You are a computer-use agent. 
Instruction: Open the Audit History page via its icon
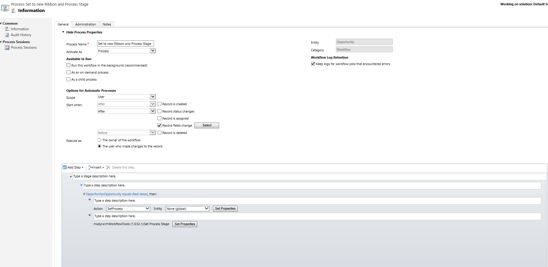tap(7, 35)
